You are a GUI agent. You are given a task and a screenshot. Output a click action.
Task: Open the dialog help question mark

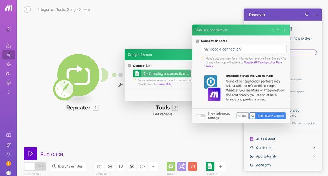point(278,30)
